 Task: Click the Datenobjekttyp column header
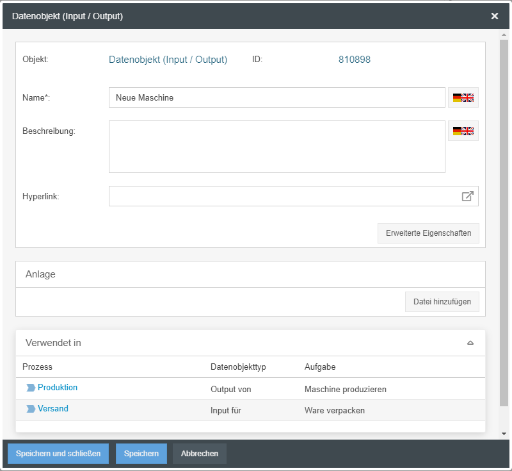[238, 367]
